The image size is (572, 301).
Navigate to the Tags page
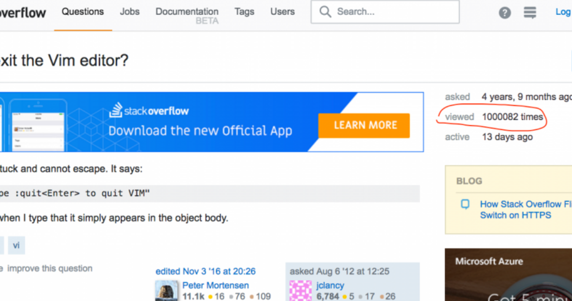pyautogui.click(x=244, y=12)
